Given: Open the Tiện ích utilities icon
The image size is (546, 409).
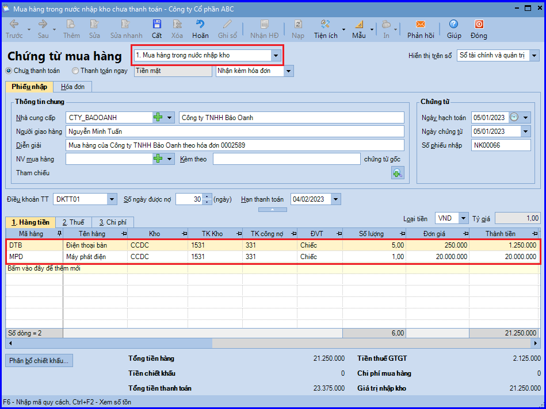Looking at the screenshot, I should coord(326,24).
